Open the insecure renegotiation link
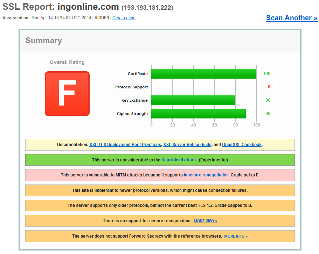The width and height of the screenshot is (319, 254). click(206, 175)
